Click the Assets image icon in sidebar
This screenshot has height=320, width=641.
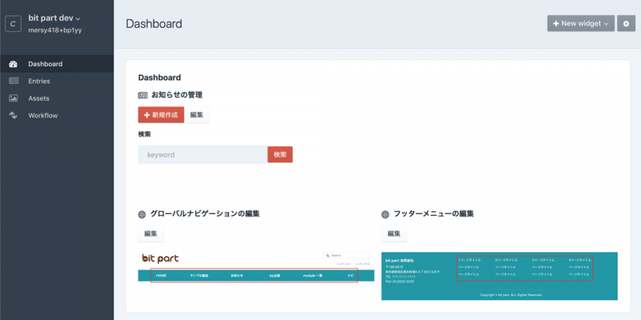click(x=13, y=98)
